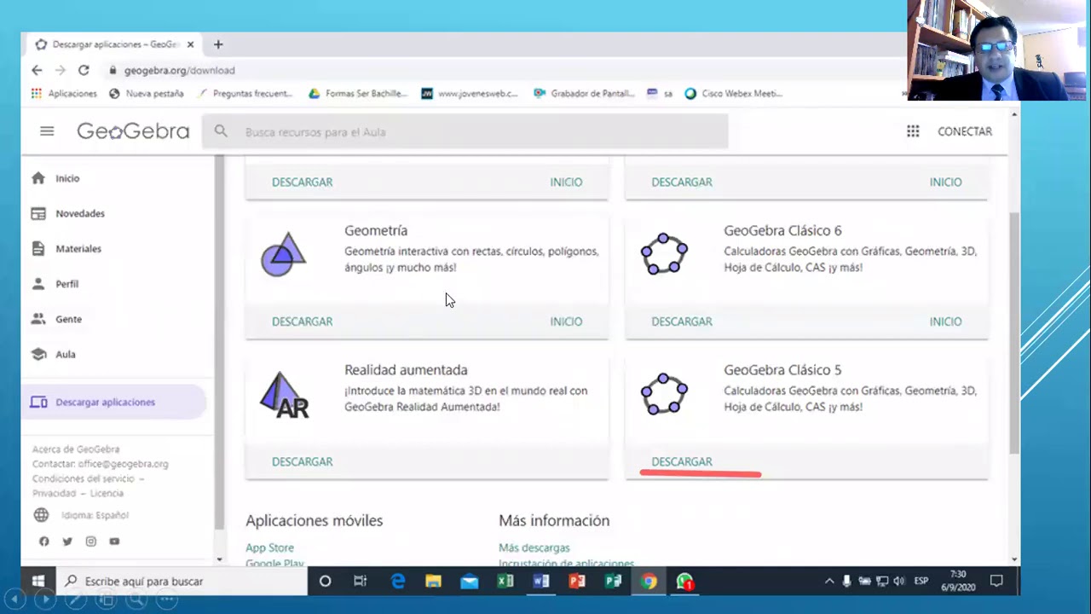Open Cortana circle icon
The width and height of the screenshot is (1091, 614).
pyautogui.click(x=325, y=582)
